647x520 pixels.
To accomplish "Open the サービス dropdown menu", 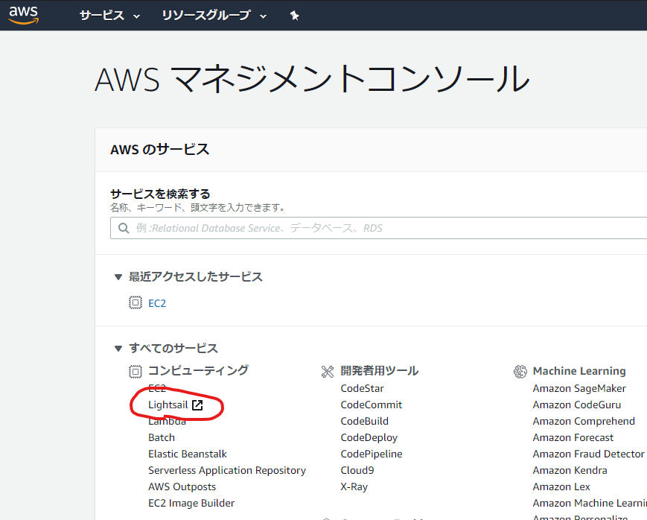I will pyautogui.click(x=109, y=16).
